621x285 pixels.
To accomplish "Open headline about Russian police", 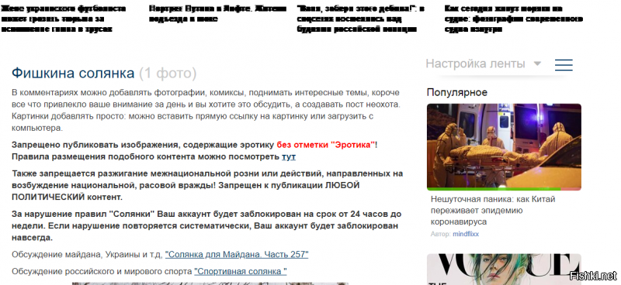I will click(360, 19).
